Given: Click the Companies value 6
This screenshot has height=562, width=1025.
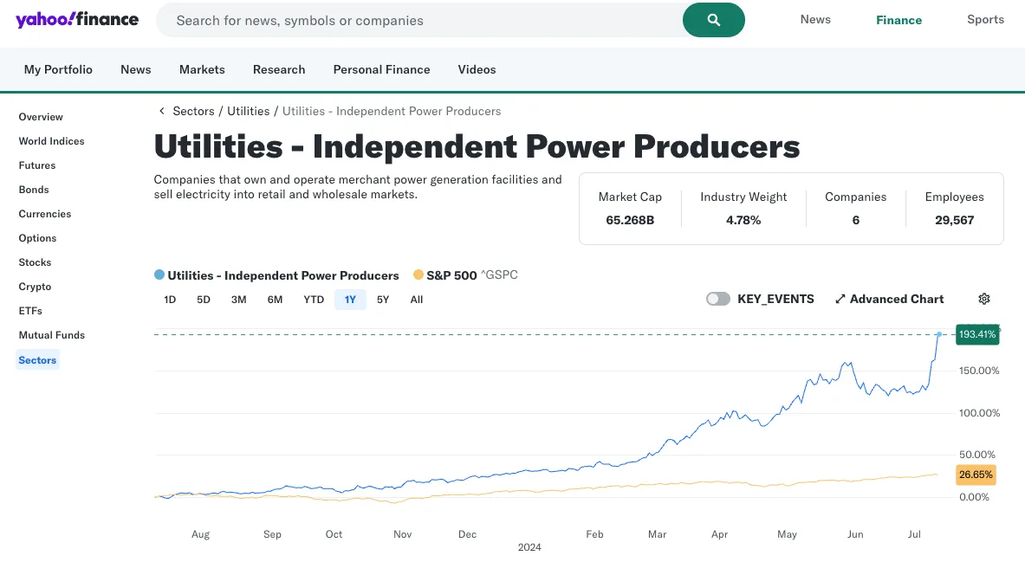Looking at the screenshot, I should pos(856,220).
